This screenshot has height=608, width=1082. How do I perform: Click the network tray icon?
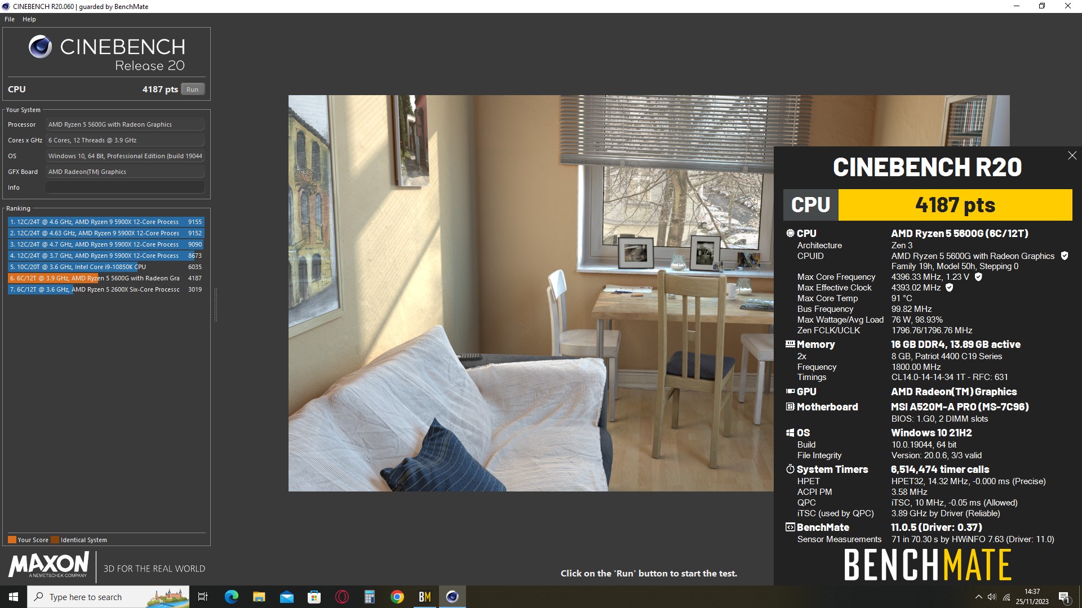tap(1006, 597)
